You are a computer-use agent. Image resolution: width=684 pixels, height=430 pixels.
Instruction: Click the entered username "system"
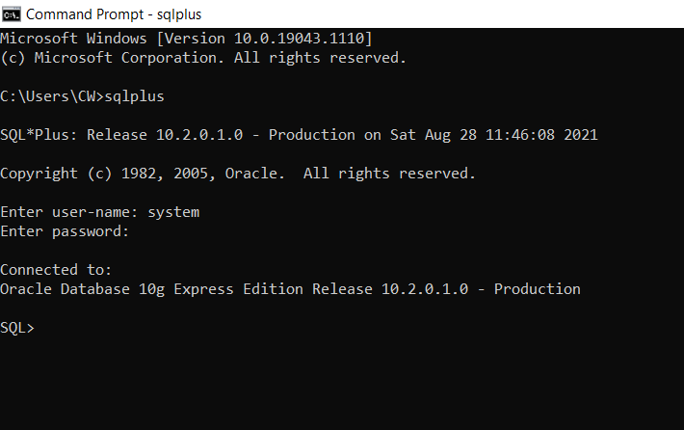click(173, 212)
